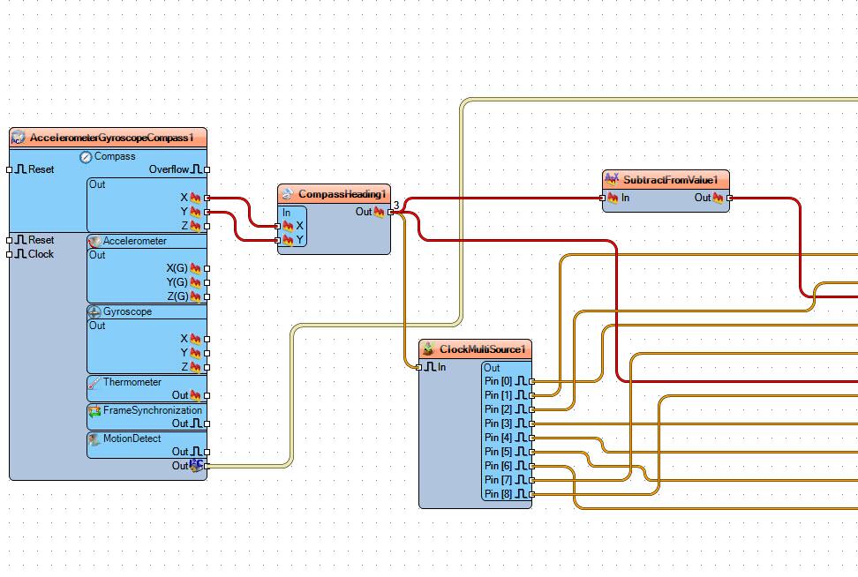Select the MotionDetect section label
The image size is (858, 577).
[x=132, y=438]
